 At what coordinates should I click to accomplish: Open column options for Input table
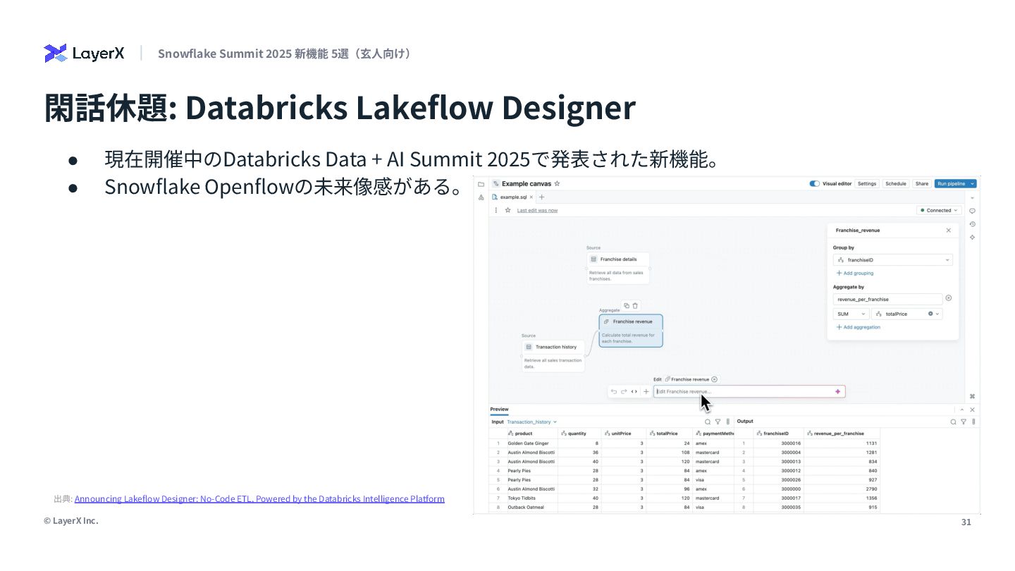tap(727, 422)
